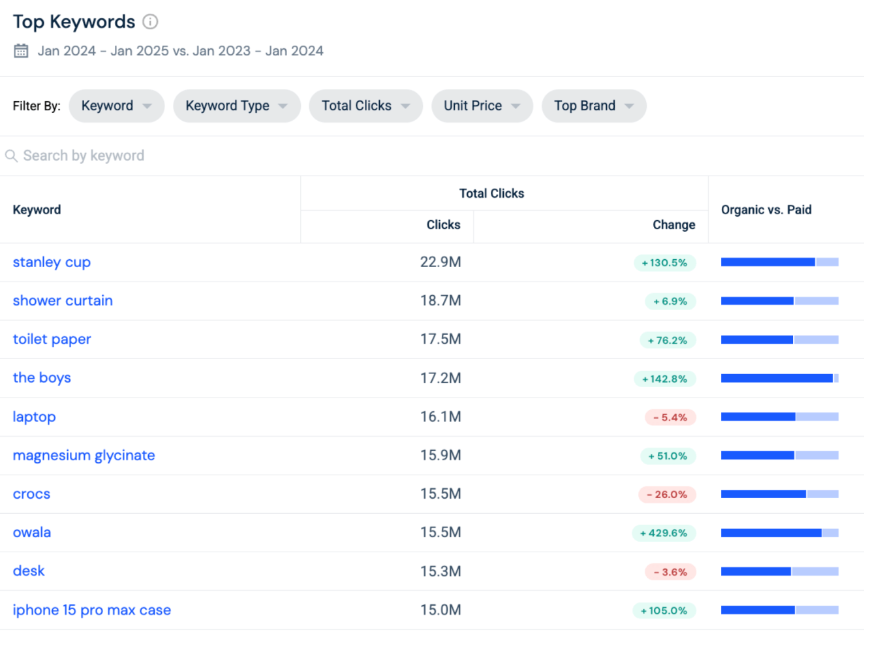
Task: Open the magnesium glycinate keyword link
Action: click(x=84, y=456)
